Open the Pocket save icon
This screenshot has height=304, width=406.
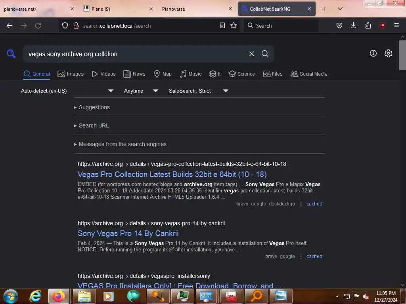(339, 25)
